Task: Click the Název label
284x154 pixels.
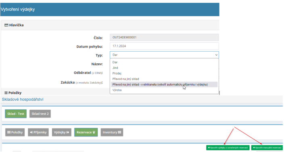Action: click(x=97, y=64)
